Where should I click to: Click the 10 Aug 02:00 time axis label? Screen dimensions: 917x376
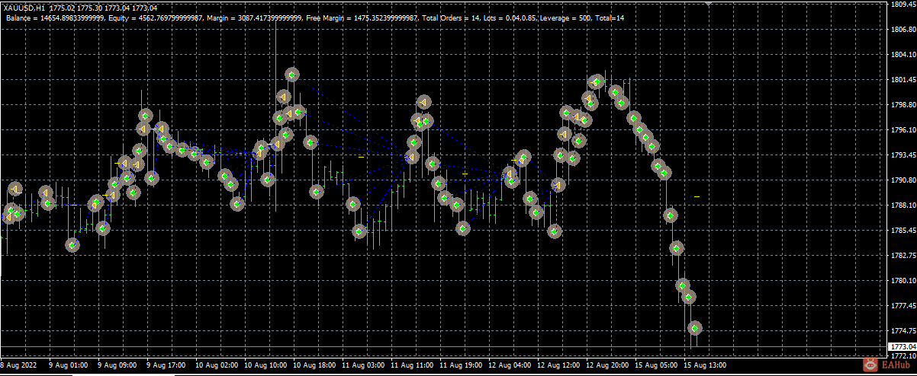tap(217, 366)
